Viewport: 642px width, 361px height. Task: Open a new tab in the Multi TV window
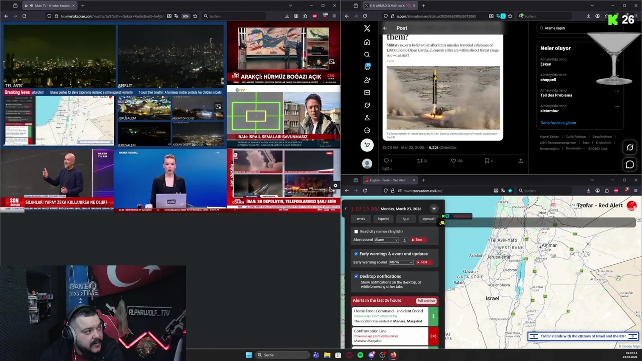click(x=83, y=6)
